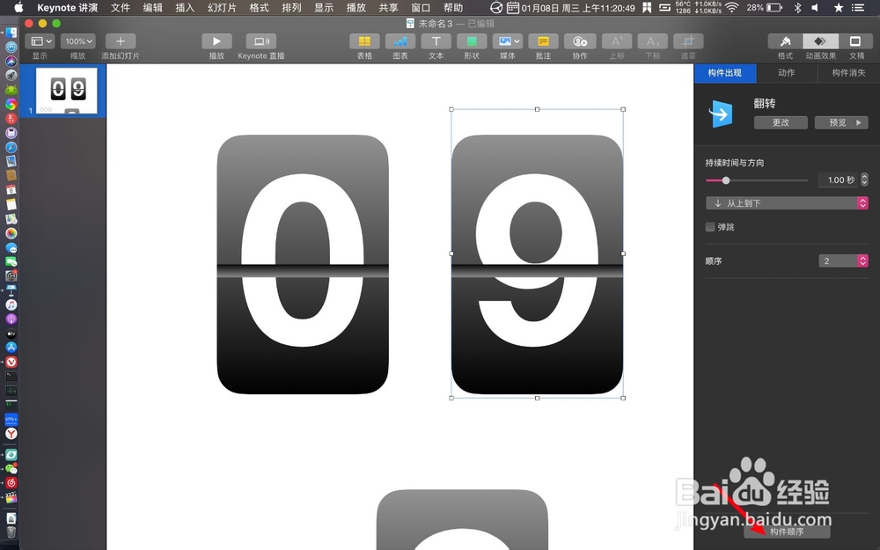This screenshot has width=880, height=550.
Task: Open the Shape (形状) picker
Action: tap(472, 41)
